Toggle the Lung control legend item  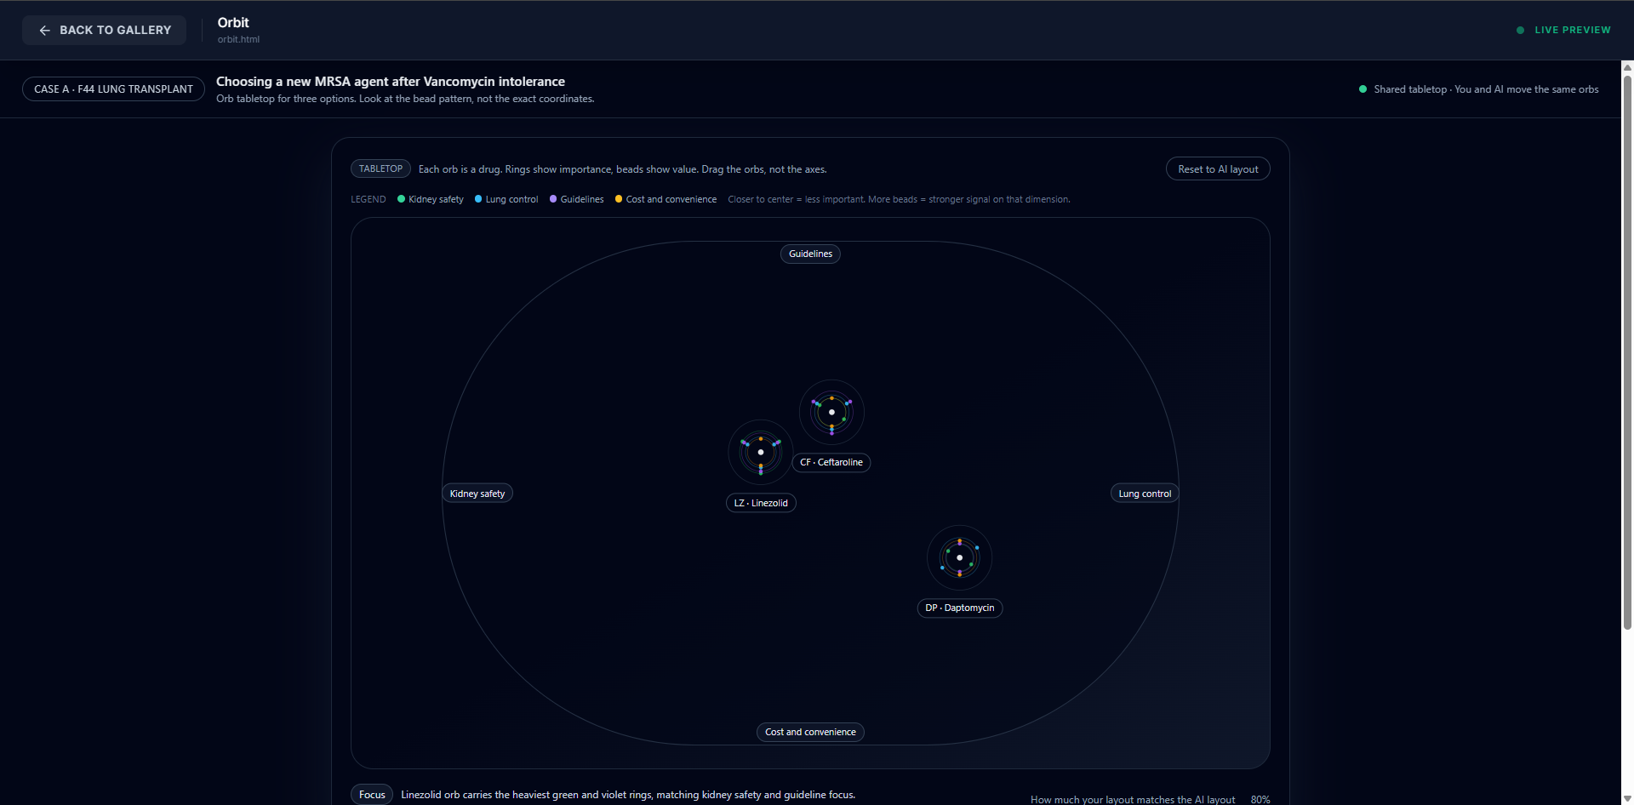506,198
